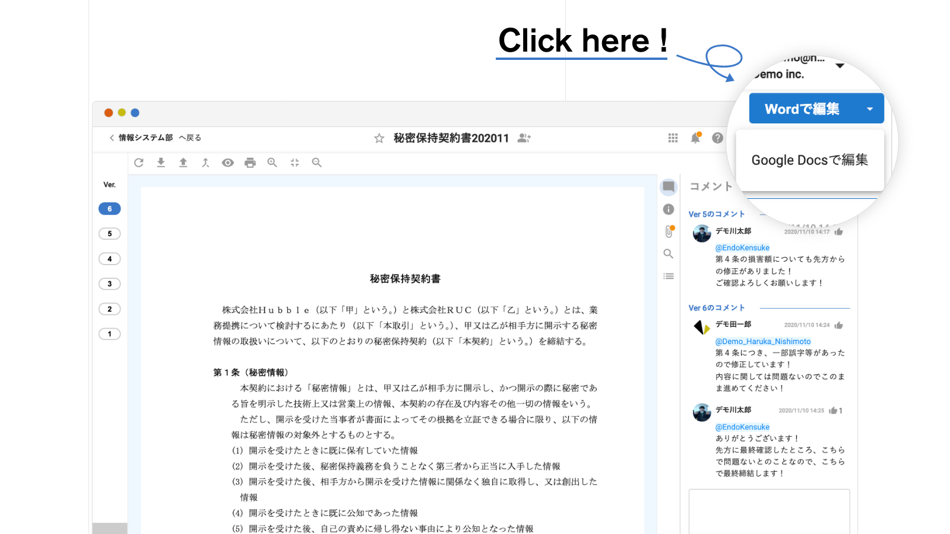Select version 1 in the Ver. list
Image resolution: width=950 pixels, height=534 pixels.
click(110, 334)
